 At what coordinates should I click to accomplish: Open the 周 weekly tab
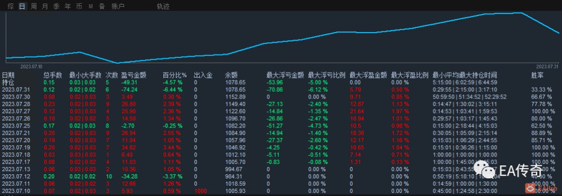coord(34,6)
